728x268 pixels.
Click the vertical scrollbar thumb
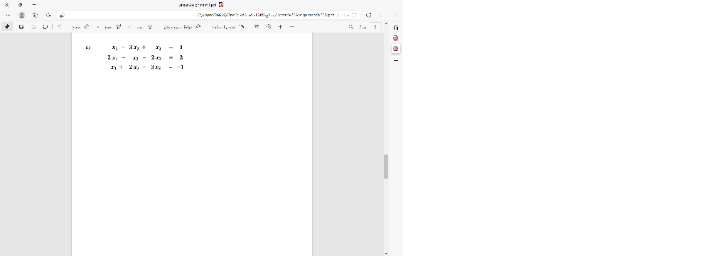tap(386, 167)
